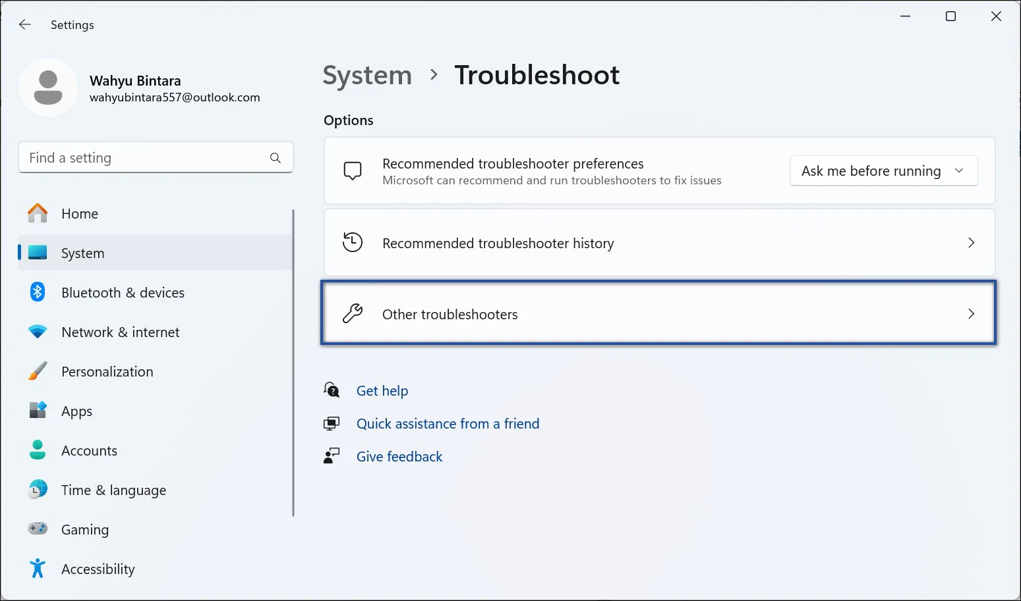Click Give feedback

coord(399,456)
